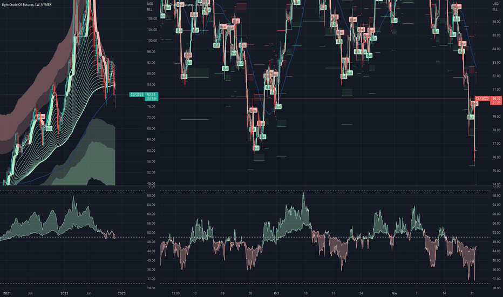This screenshot has height=297, width=503.
Task: Click the 100.00 price axis value
Action: point(152,41)
